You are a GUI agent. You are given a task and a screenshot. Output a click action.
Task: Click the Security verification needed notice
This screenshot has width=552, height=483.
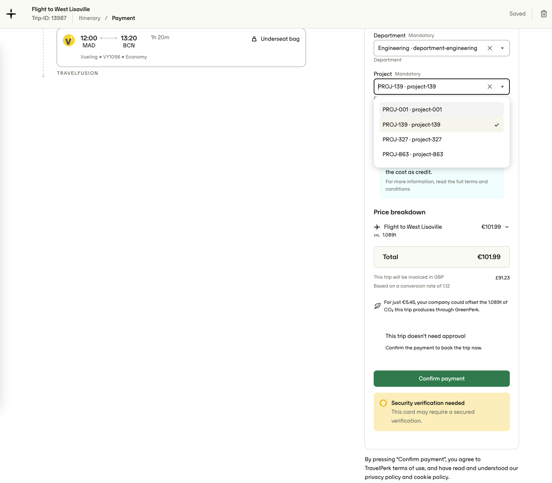442,412
